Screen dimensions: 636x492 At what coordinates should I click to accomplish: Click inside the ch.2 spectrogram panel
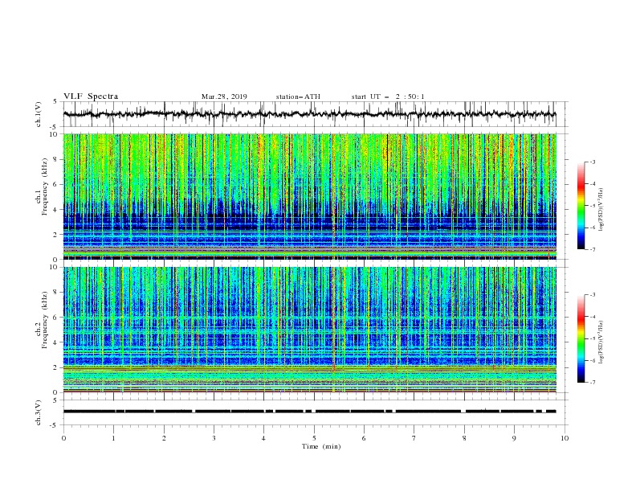pyautogui.click(x=309, y=330)
